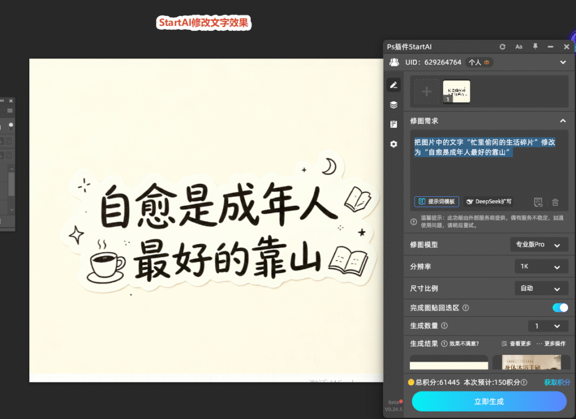Click the gold coin icon by 总积分
Viewport: 576px width, 419px height.
coord(411,382)
